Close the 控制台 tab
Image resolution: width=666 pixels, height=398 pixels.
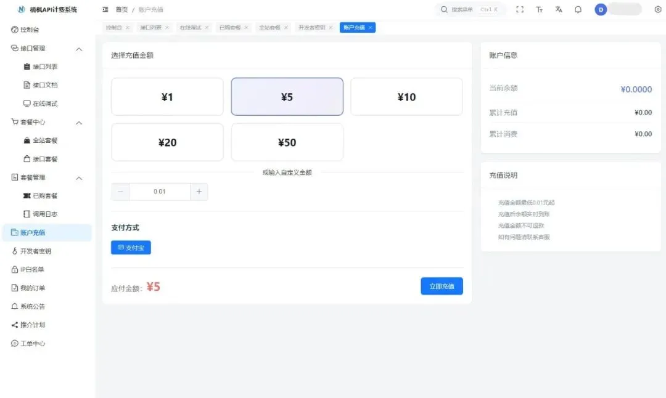point(128,28)
